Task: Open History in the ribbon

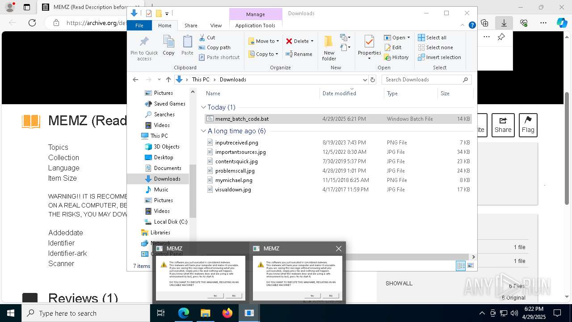Action: coord(396,57)
